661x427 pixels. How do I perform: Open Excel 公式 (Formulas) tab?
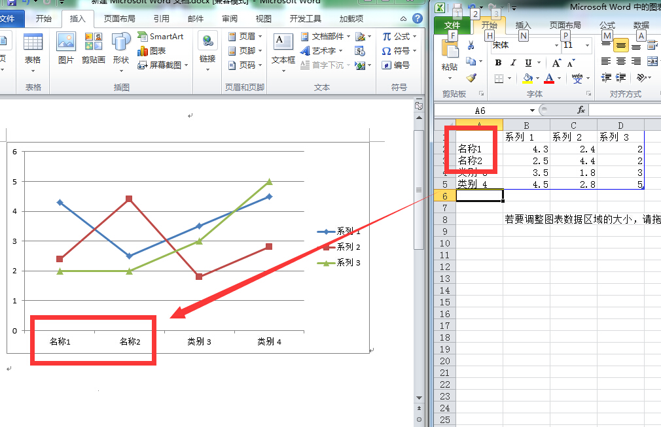(x=607, y=26)
